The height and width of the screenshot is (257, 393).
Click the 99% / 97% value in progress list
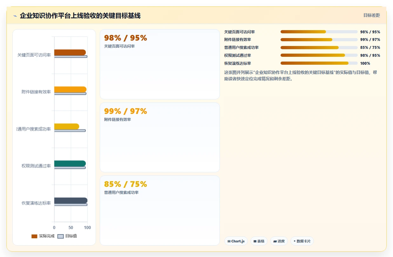pos(370,40)
